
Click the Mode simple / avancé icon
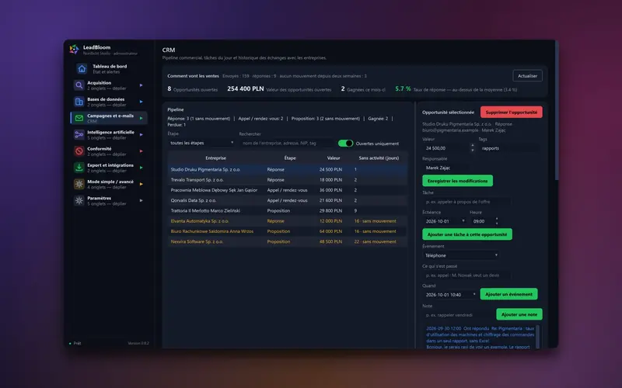(x=79, y=184)
